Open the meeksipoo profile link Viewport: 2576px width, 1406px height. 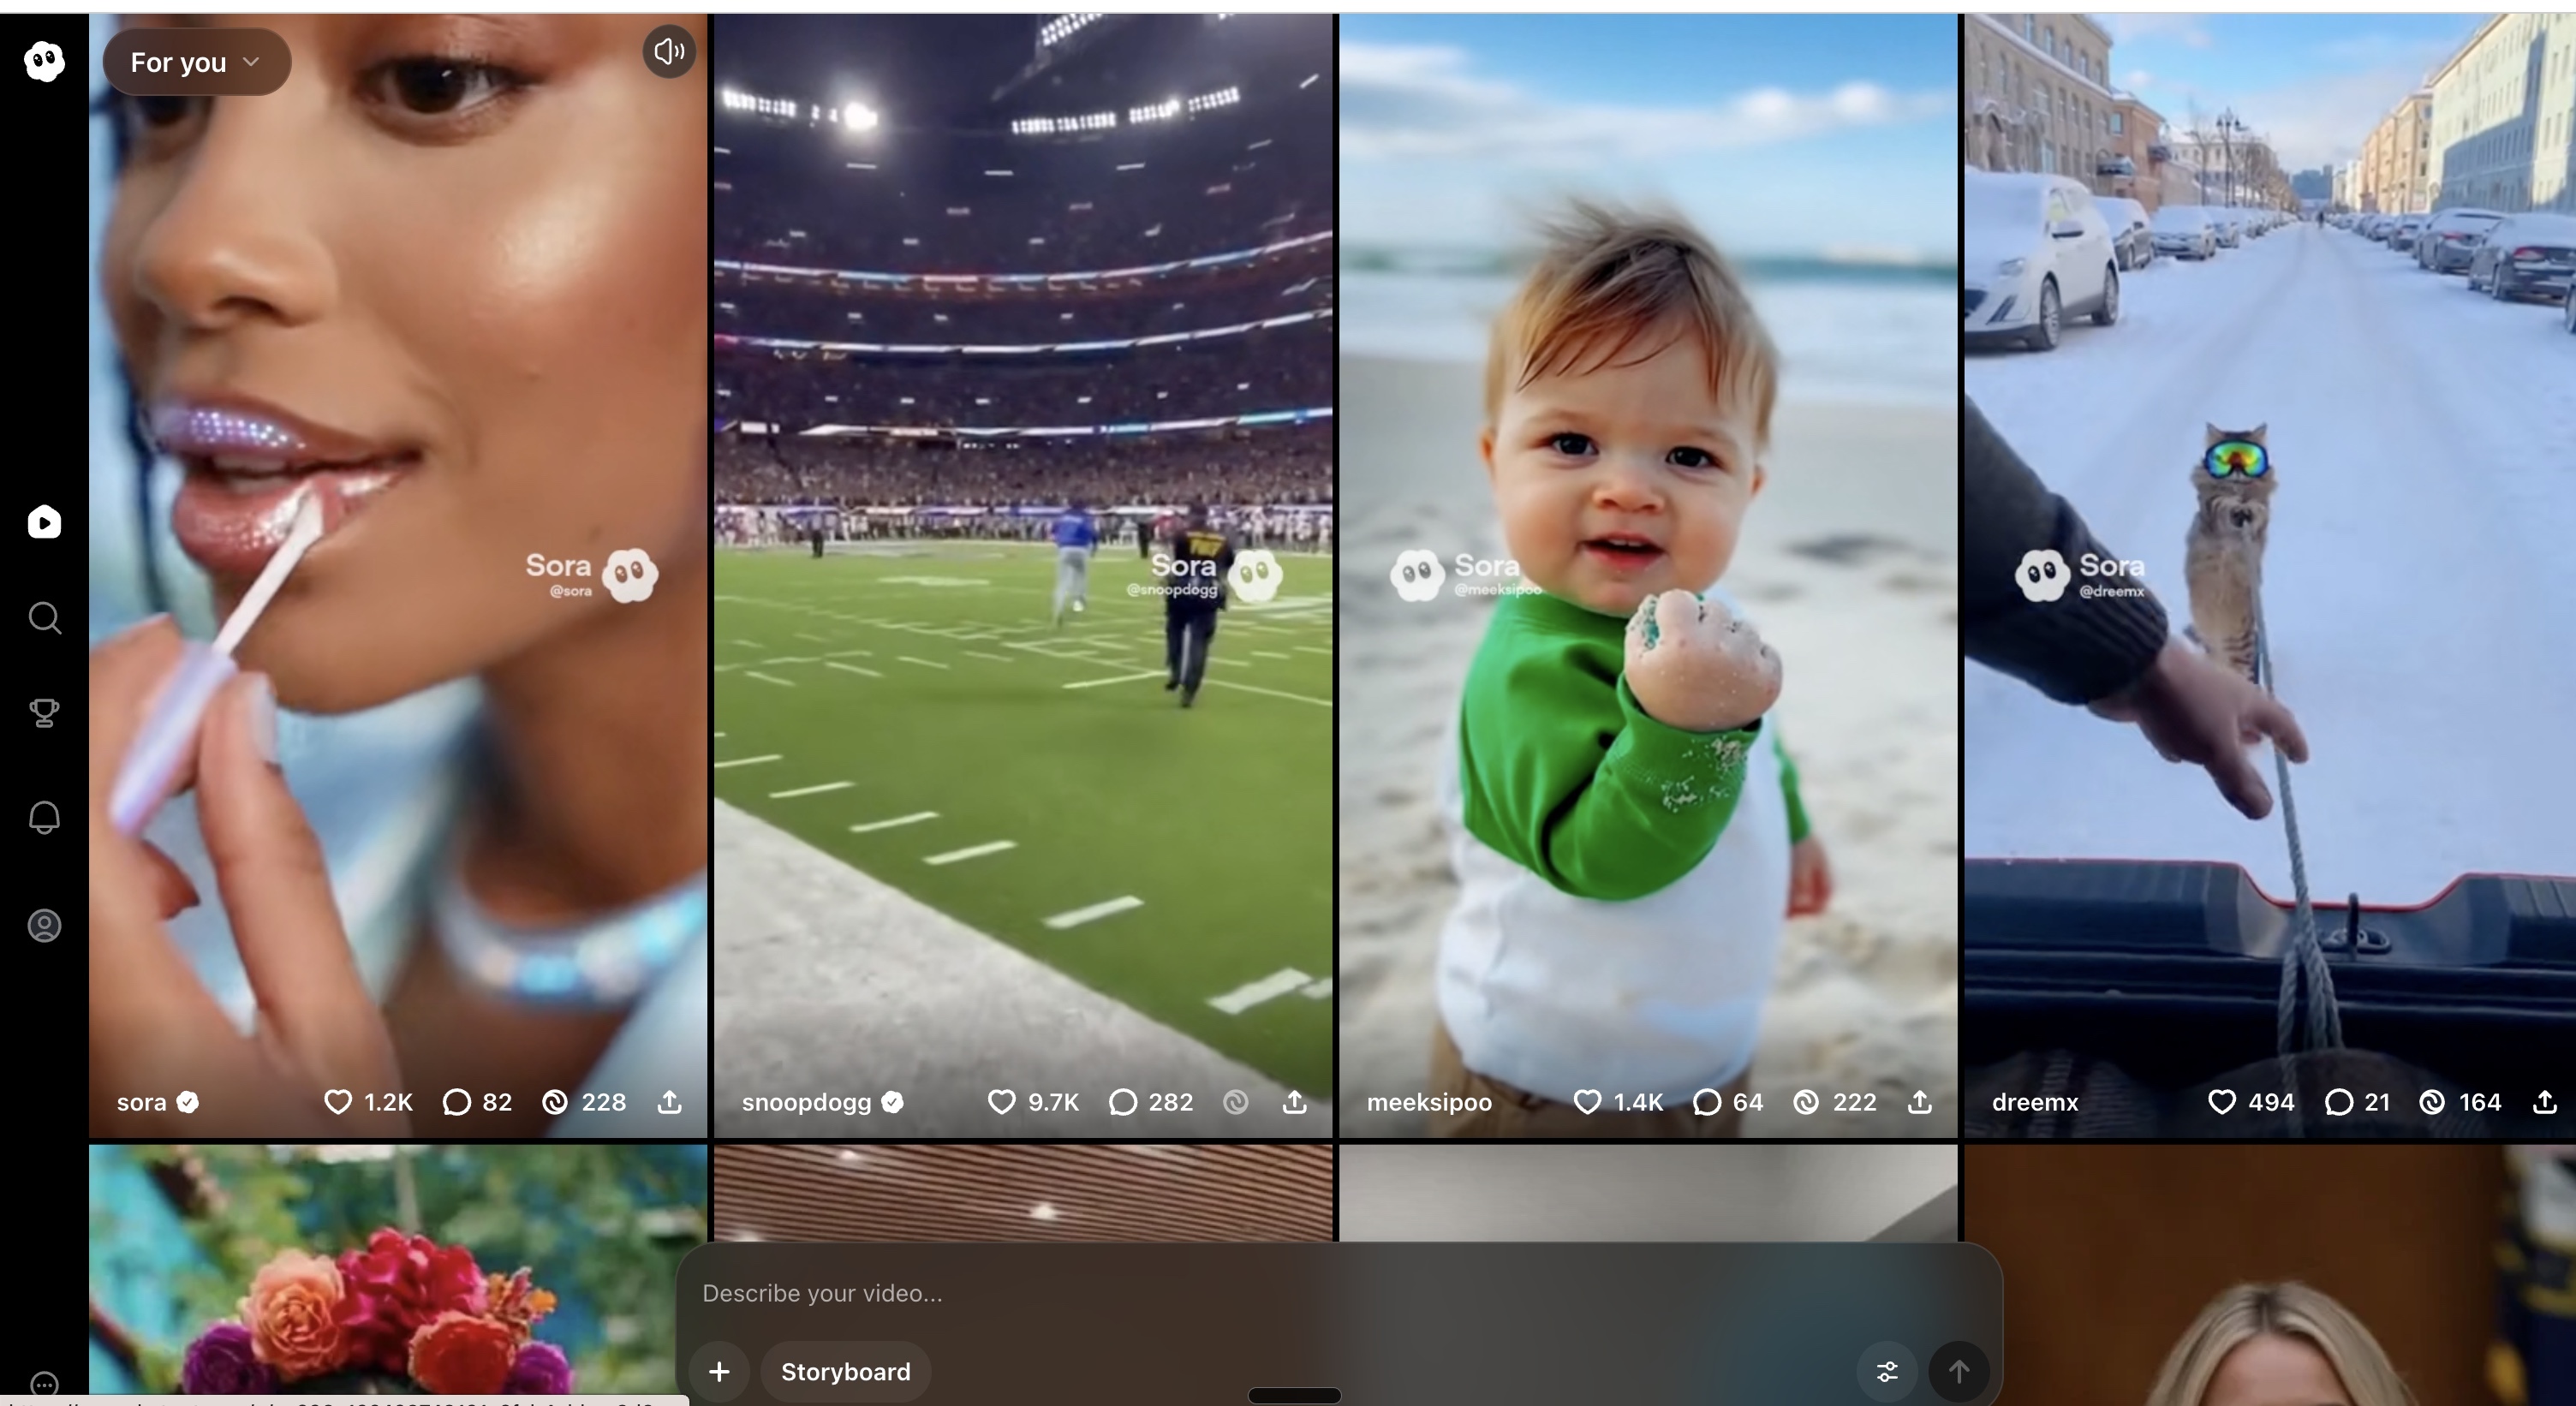(1429, 1102)
